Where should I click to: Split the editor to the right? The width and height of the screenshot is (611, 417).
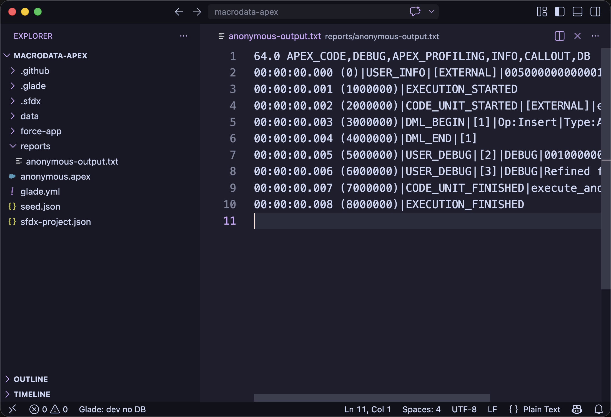560,36
